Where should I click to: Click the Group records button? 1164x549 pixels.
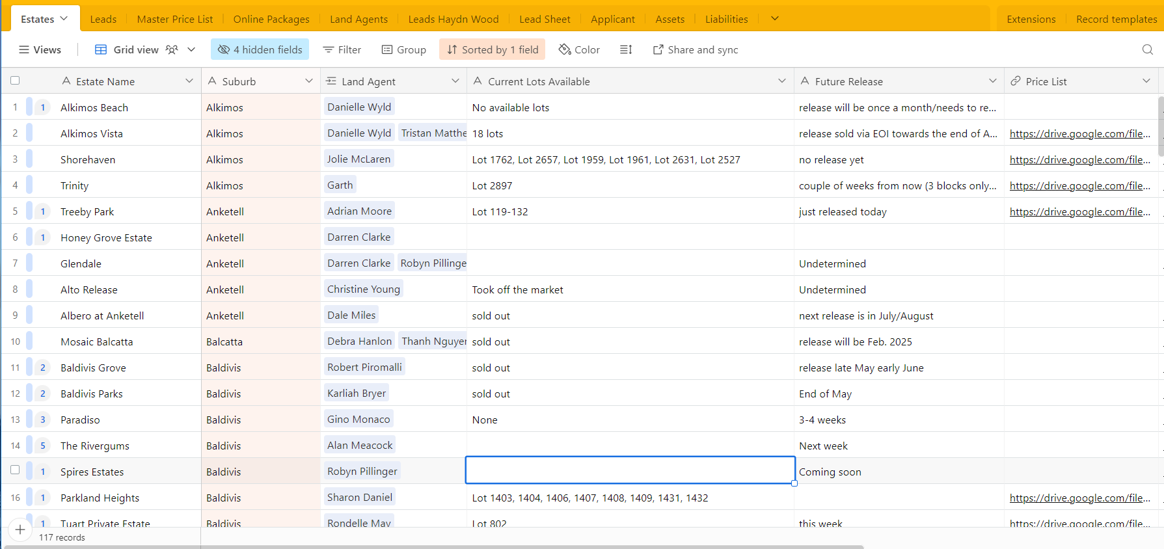[403, 49]
